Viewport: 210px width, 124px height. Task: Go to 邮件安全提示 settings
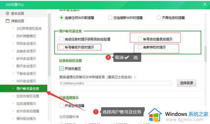pyautogui.click(x=26, y=59)
